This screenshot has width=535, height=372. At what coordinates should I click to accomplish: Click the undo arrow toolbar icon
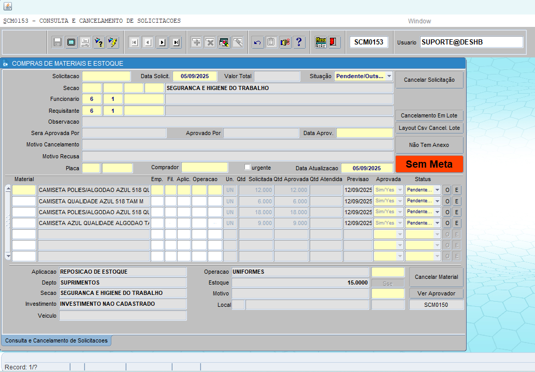pyautogui.click(x=257, y=42)
